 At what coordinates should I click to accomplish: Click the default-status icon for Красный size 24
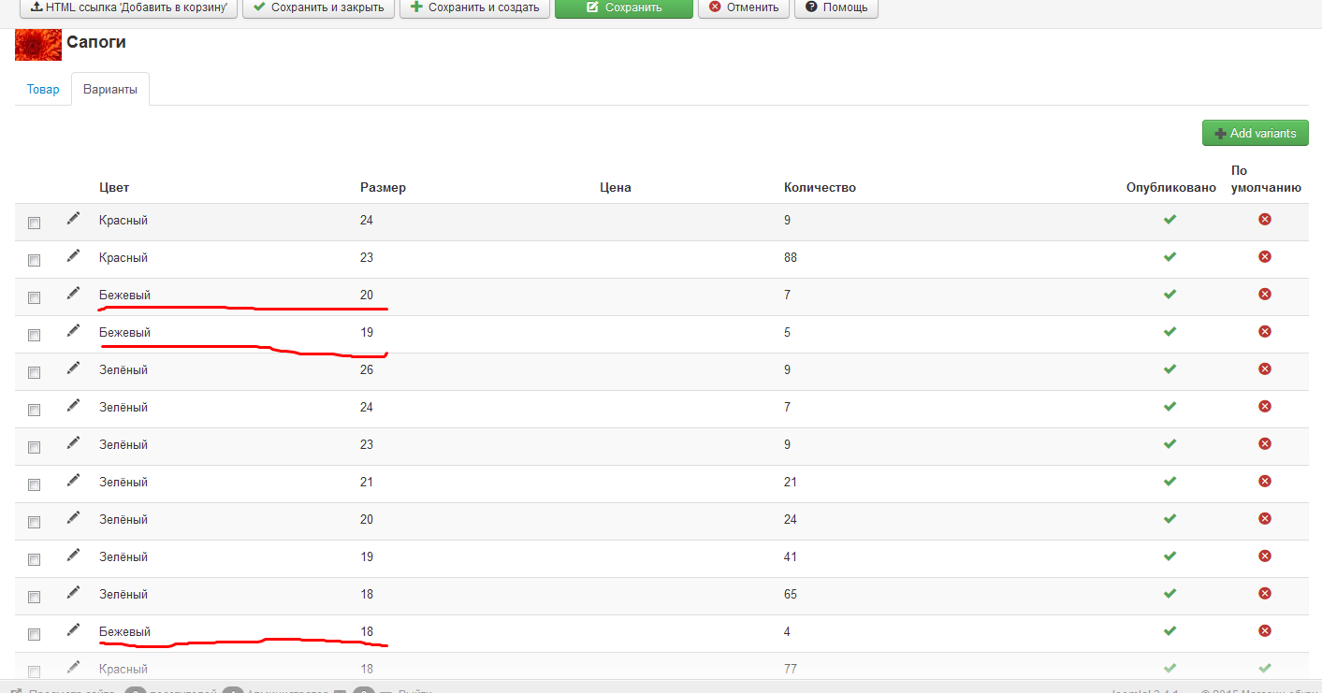1265,220
